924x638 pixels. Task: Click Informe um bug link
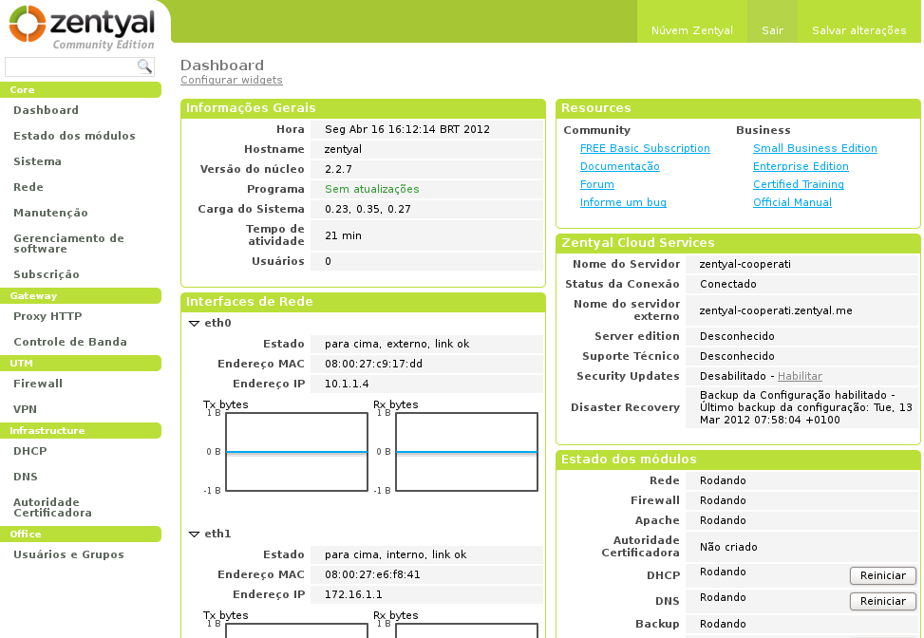(x=623, y=202)
